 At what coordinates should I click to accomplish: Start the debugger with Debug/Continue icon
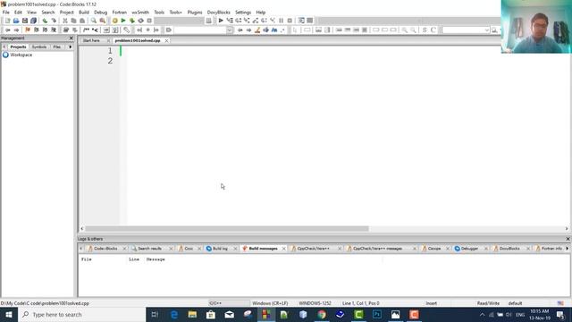tap(221, 21)
